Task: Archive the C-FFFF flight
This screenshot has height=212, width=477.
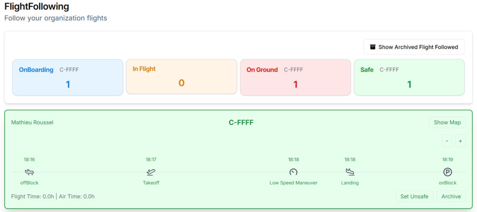Action: click(x=451, y=197)
